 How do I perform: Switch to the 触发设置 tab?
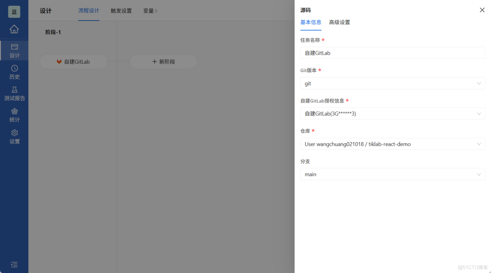121,11
